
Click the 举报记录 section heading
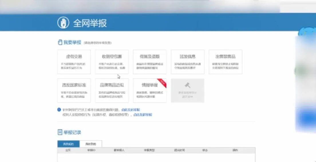click(72, 132)
